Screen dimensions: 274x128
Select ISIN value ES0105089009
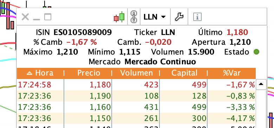pos(83,32)
